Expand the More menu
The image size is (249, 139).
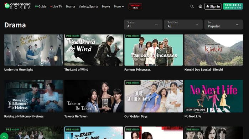(x=119, y=6)
